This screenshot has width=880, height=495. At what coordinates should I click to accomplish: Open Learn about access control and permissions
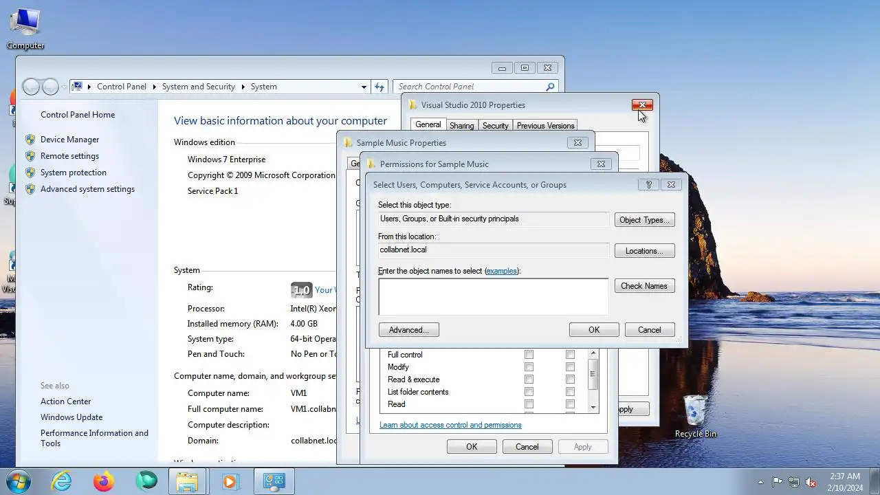450,425
